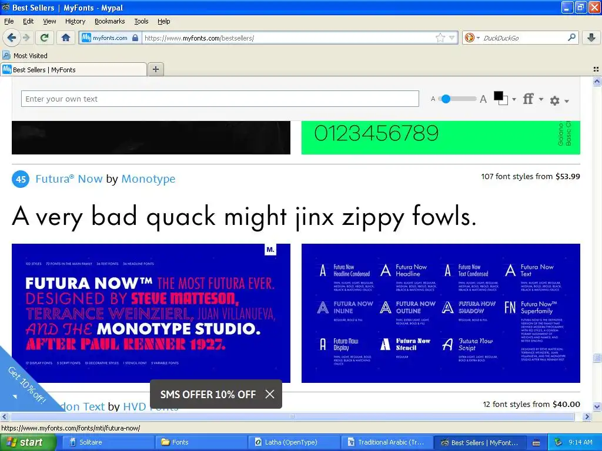Close the SMS offer popup
Screen dimensions: 602x451
point(270,394)
